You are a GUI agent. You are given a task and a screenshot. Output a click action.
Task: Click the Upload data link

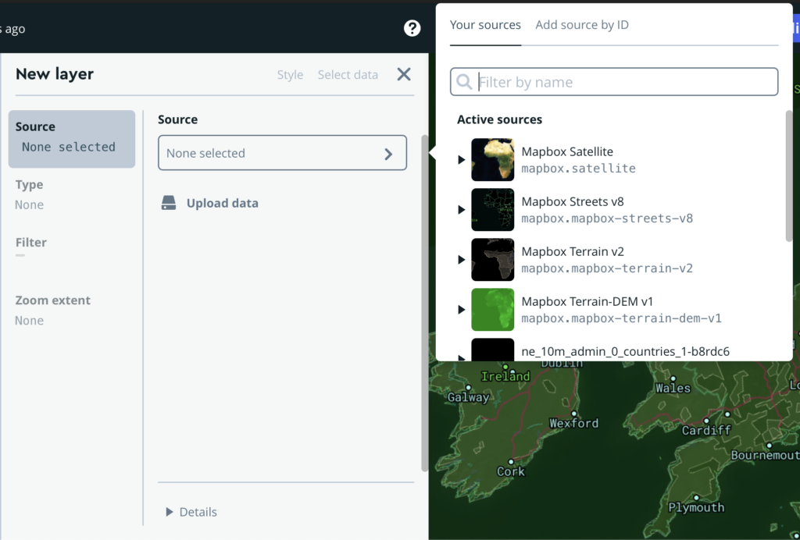222,203
